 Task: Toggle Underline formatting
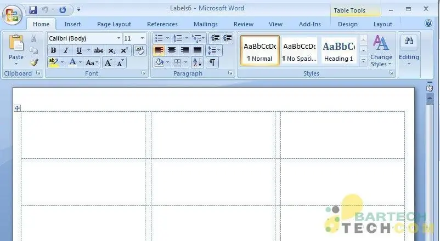pos(79,50)
